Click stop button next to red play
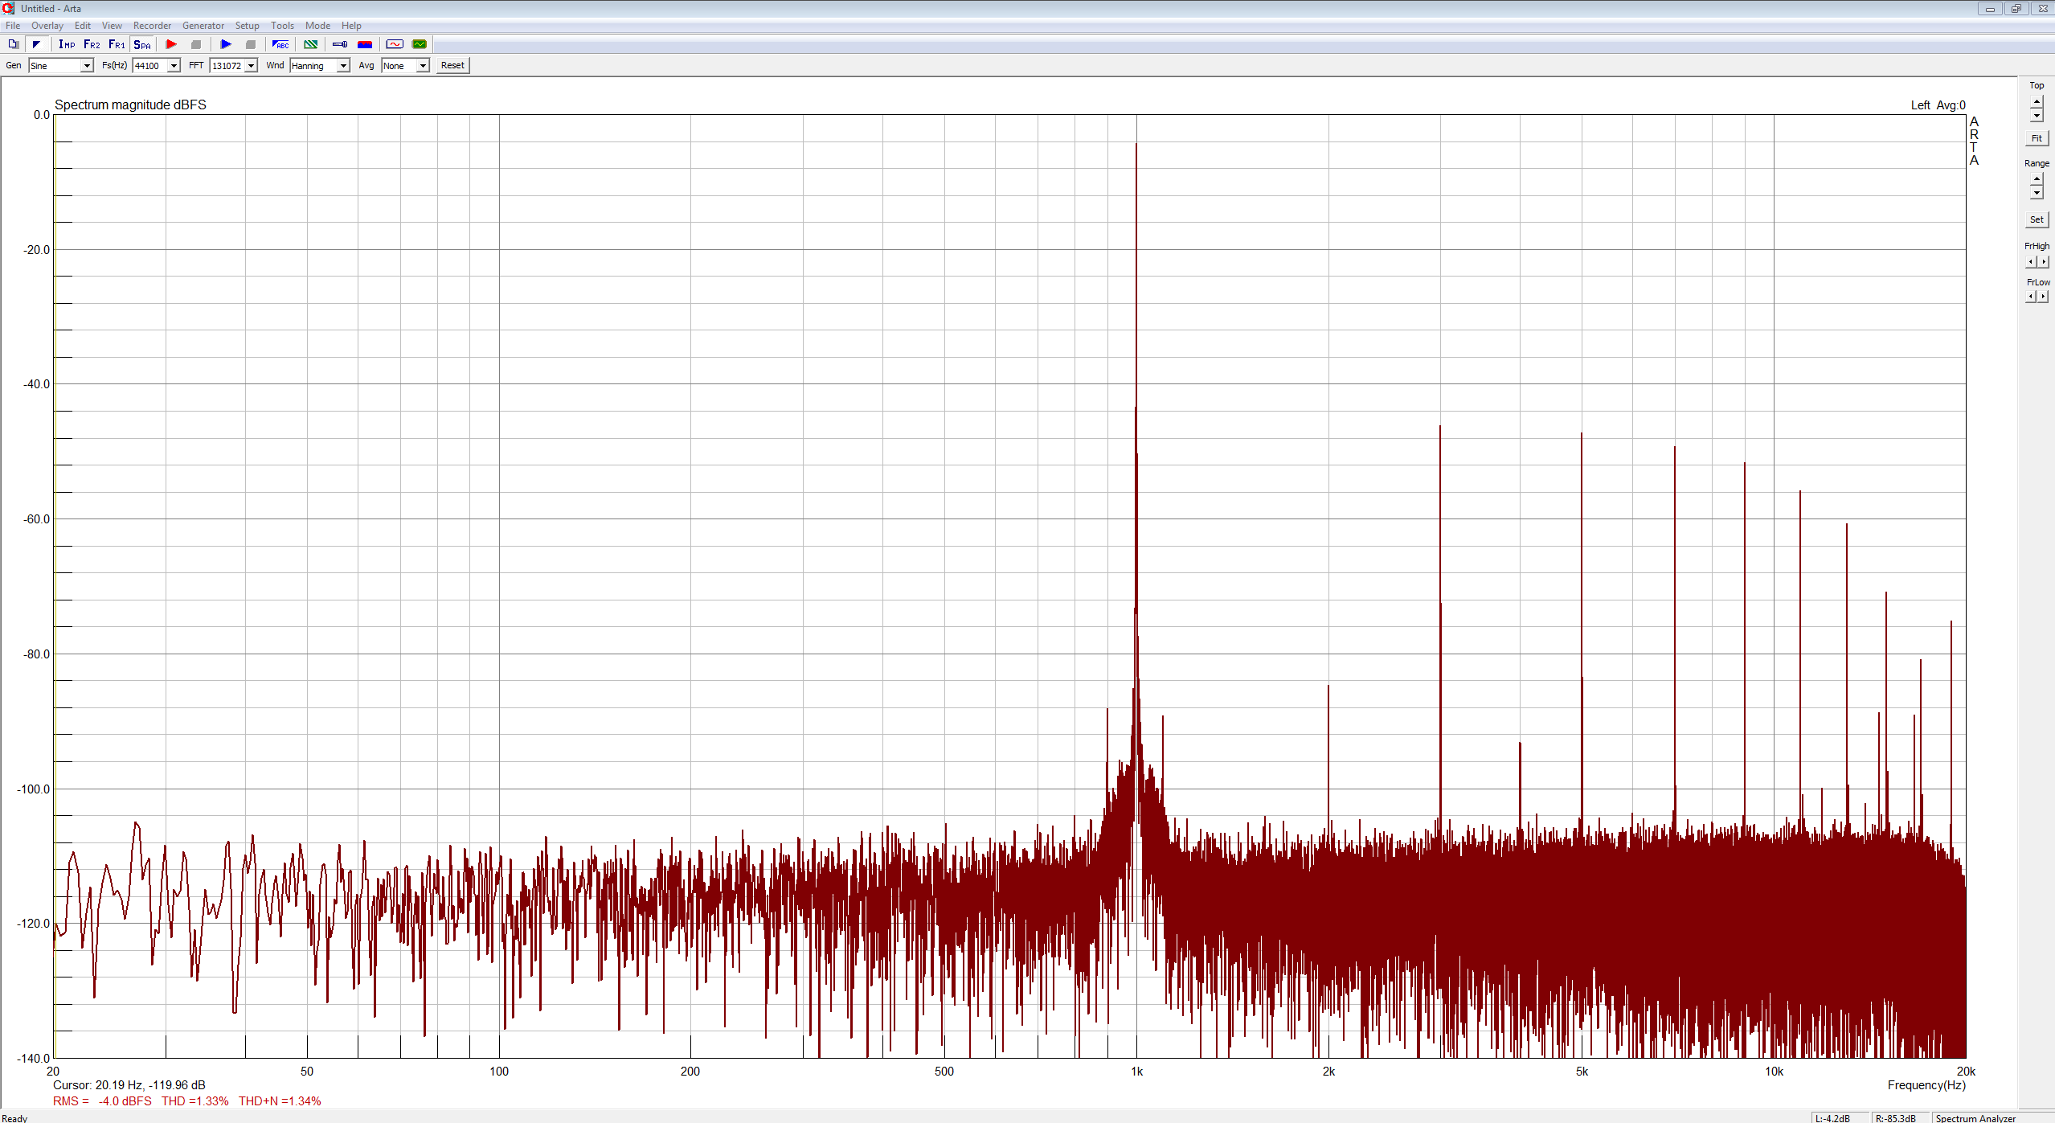Viewport: 2055px width, 1123px height. pos(196,44)
